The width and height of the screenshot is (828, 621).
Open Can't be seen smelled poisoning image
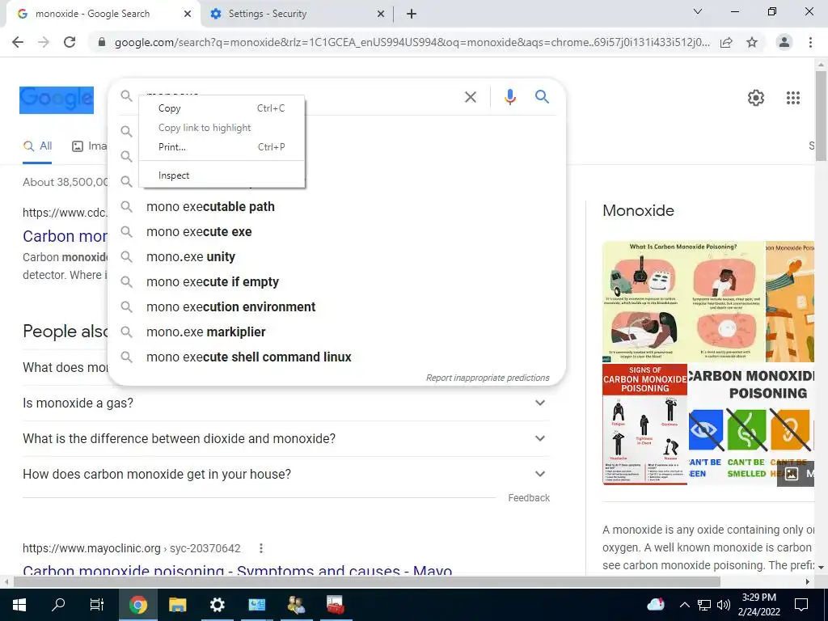click(751, 424)
